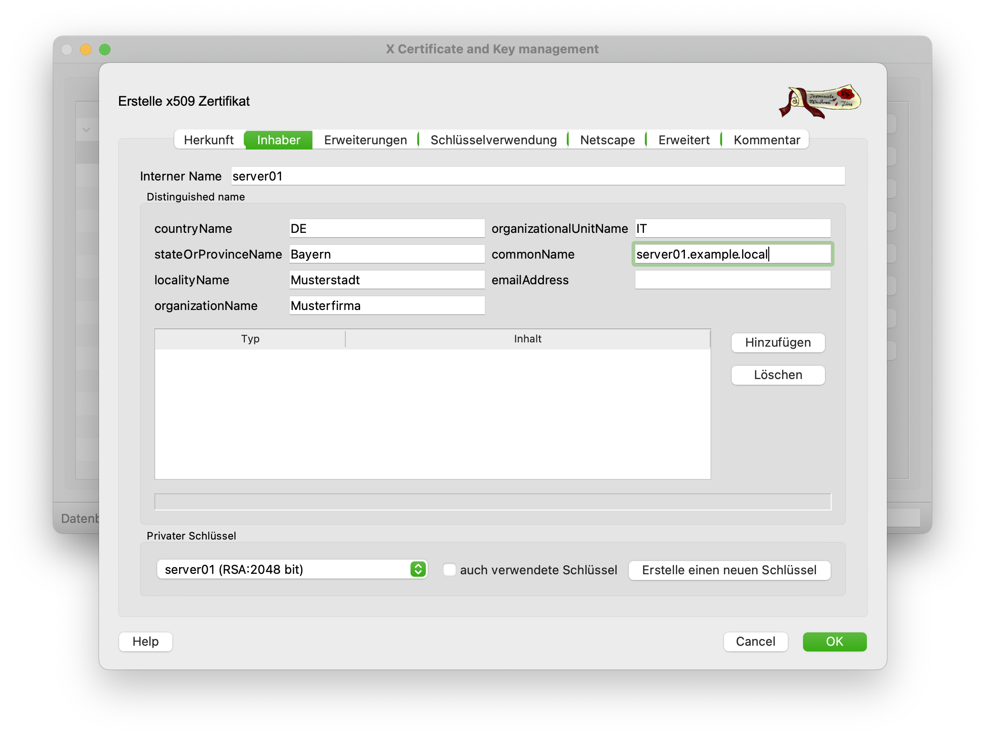Open the private key dropdown stepper arrows
The width and height of the screenshot is (985, 740).
pos(418,569)
